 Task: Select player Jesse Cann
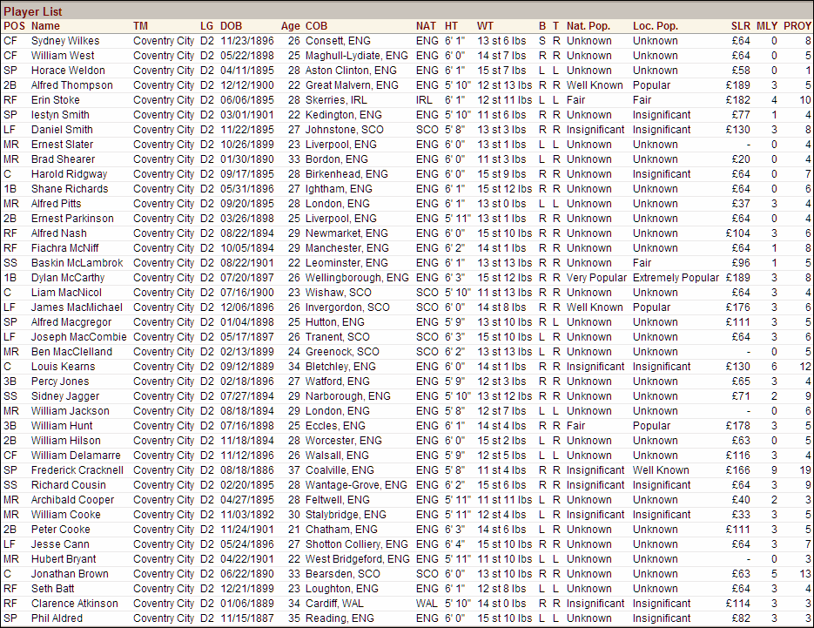coord(60,544)
